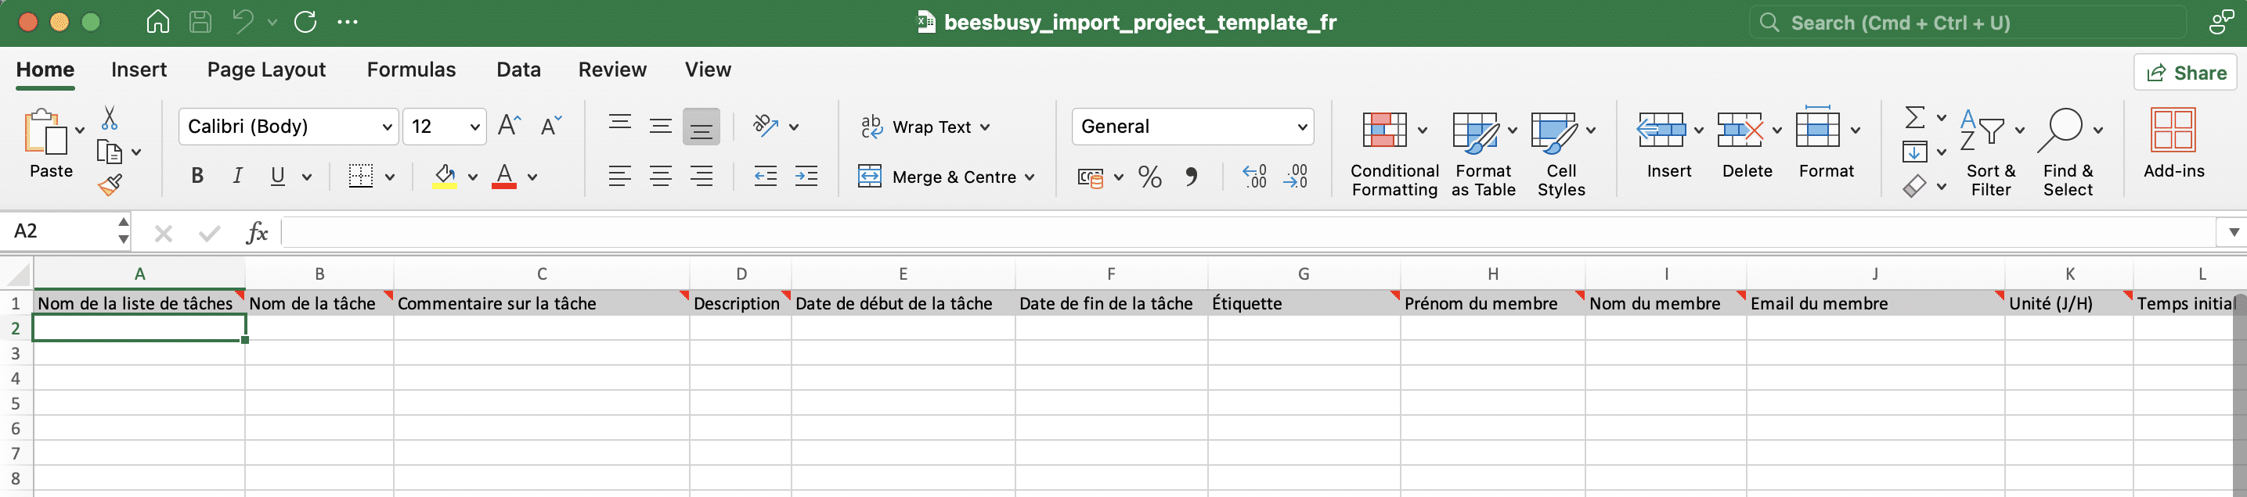This screenshot has width=2247, height=497.
Task: Click the AutoSum sigma icon
Action: point(1915,117)
